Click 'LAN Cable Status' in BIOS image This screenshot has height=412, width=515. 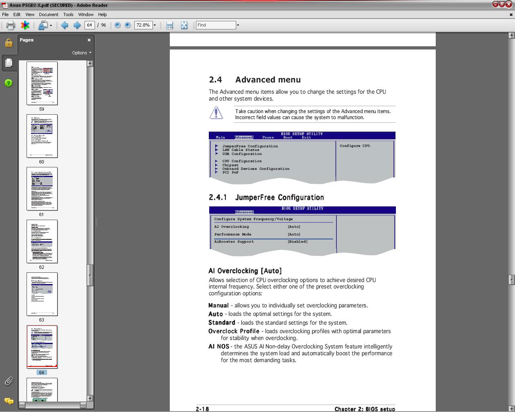(241, 150)
